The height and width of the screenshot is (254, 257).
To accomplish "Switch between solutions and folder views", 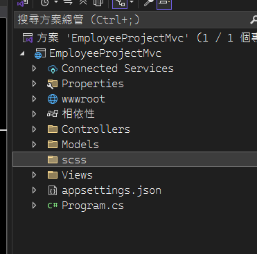I will (x=23, y=3).
